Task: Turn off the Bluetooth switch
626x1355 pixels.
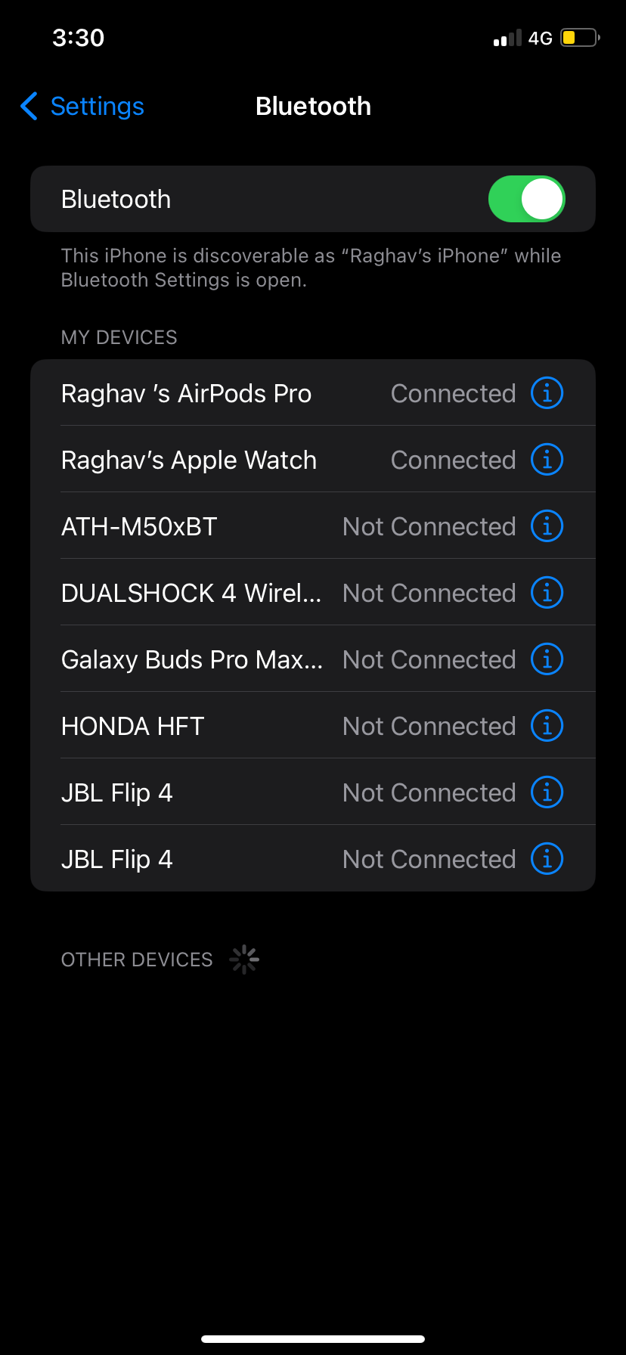Action: tap(526, 199)
